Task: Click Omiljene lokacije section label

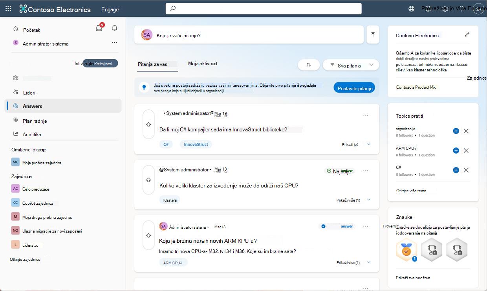Action: (29, 149)
